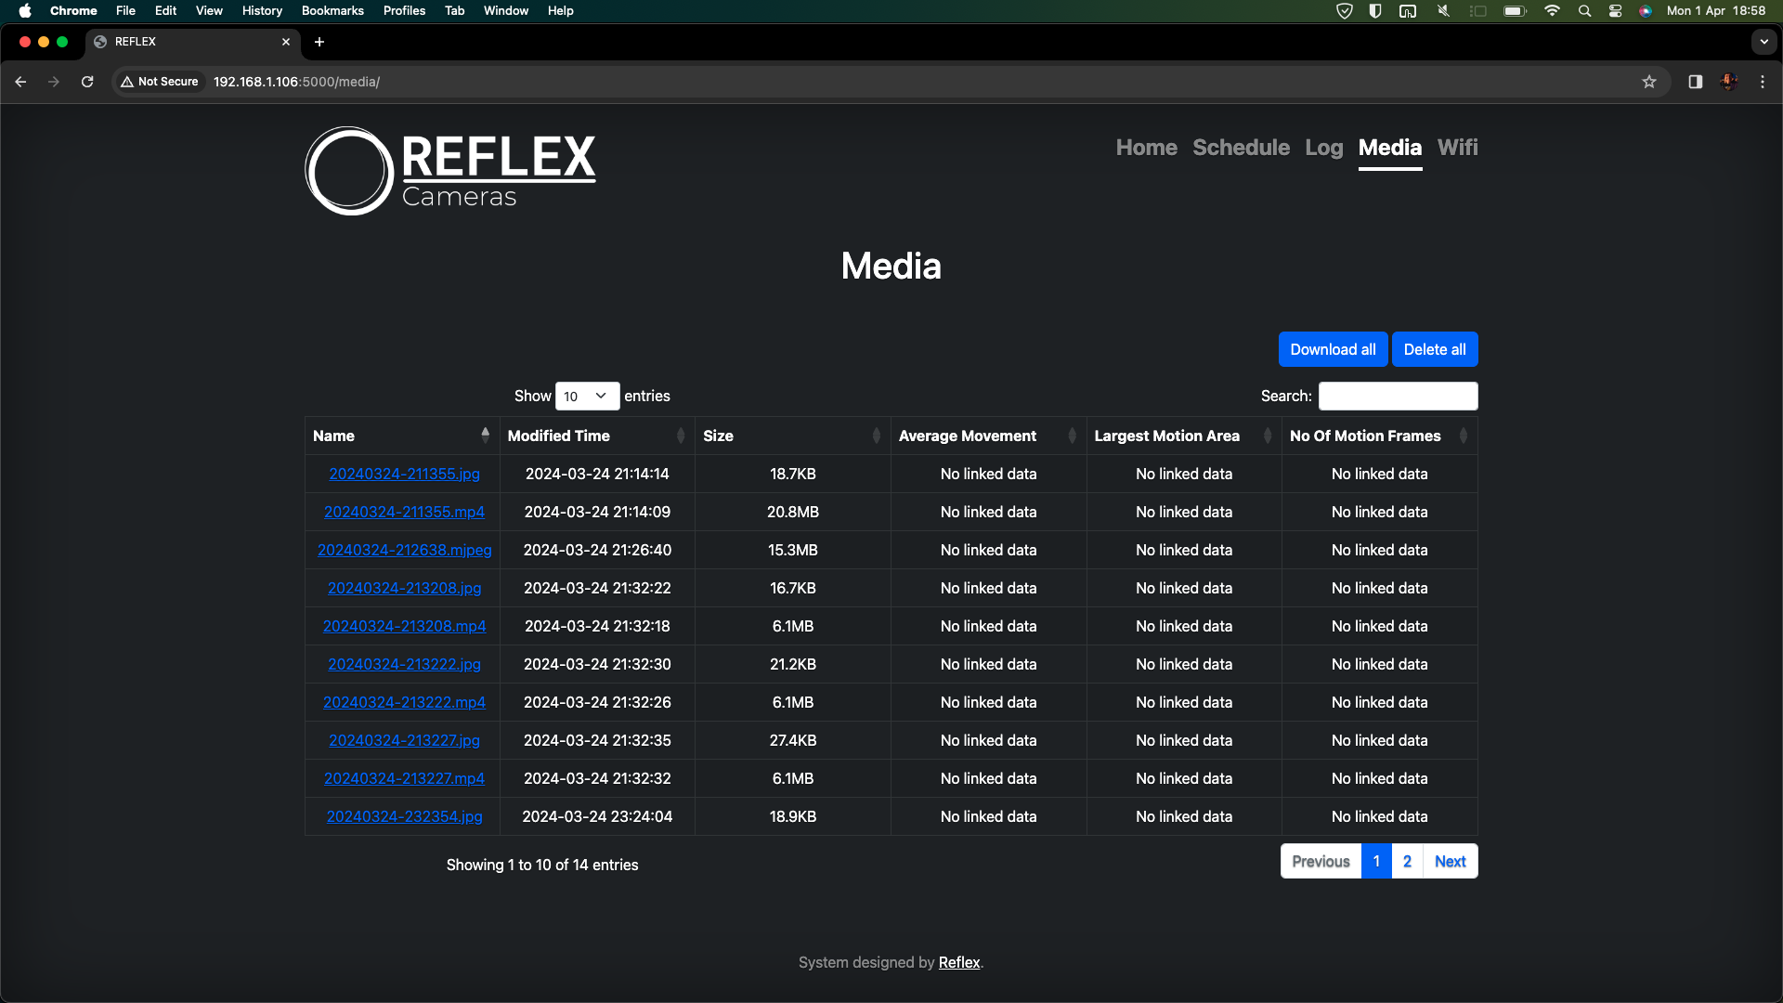Click the battery status icon

click(1516, 11)
